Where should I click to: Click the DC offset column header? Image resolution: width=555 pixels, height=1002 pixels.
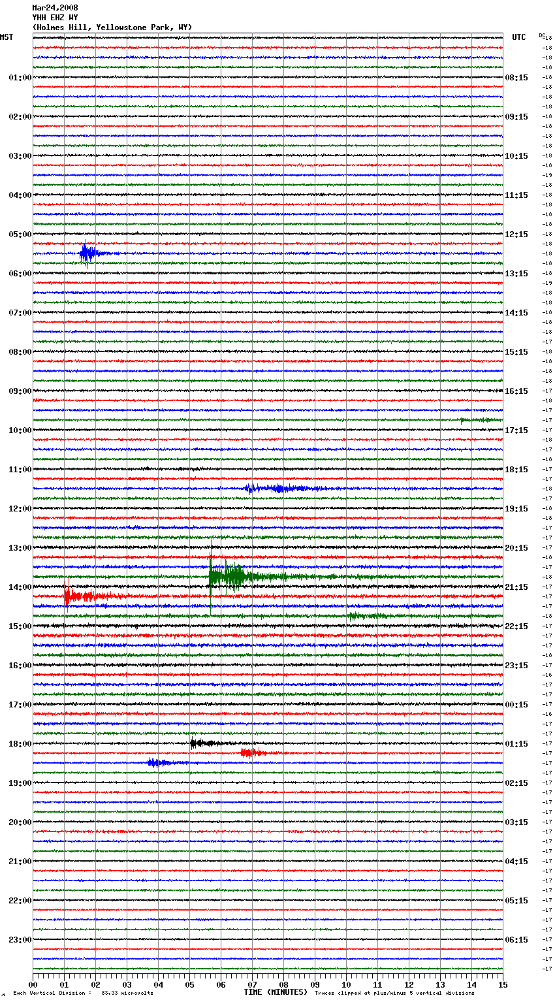542,35
